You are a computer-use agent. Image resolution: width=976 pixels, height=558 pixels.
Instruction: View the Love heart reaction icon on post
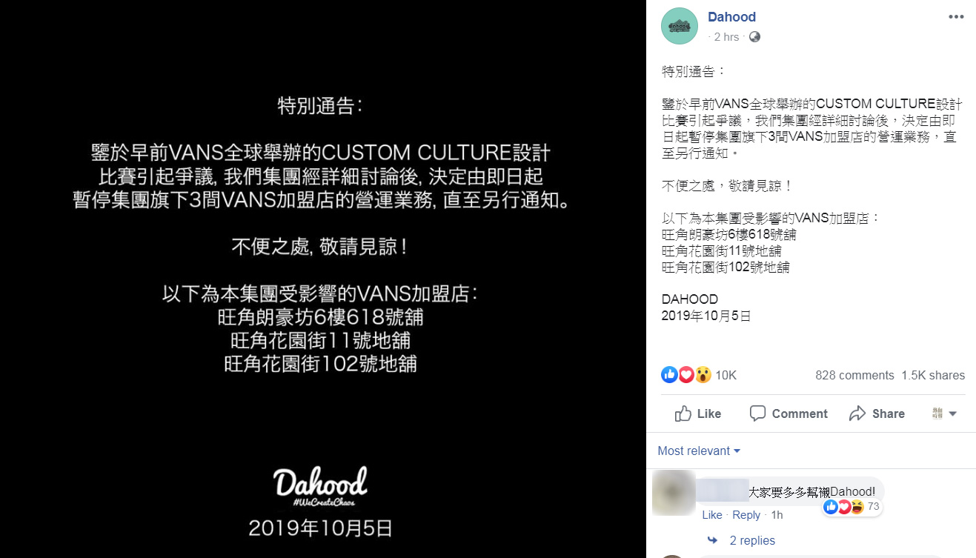click(x=686, y=375)
